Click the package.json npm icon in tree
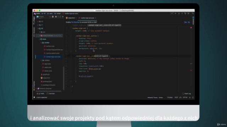227x127 pixels. (x=41, y=81)
